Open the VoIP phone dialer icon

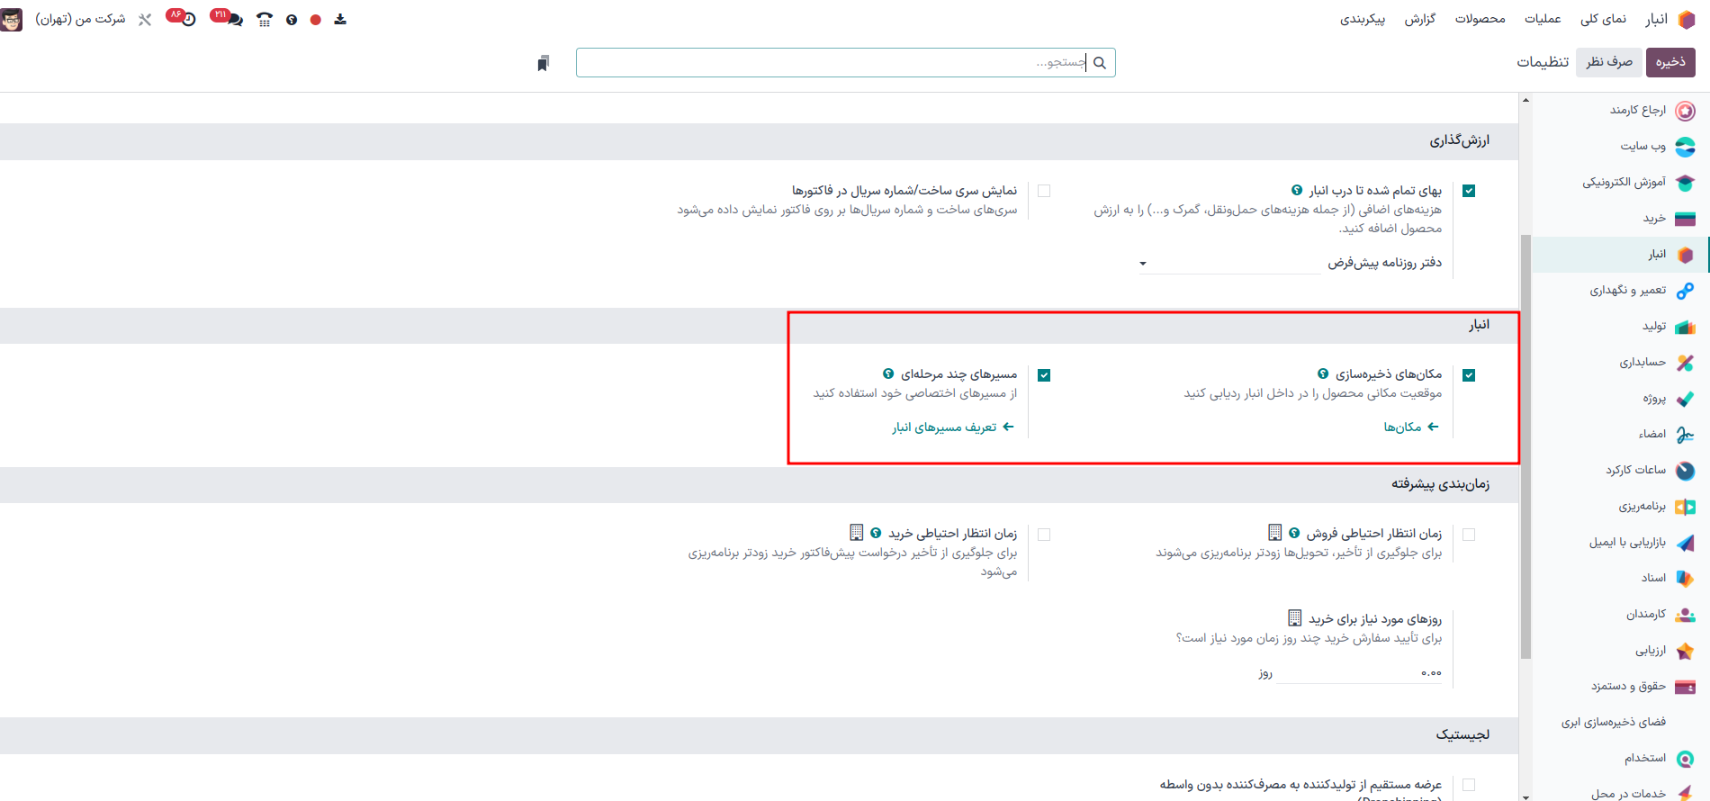pos(264,19)
